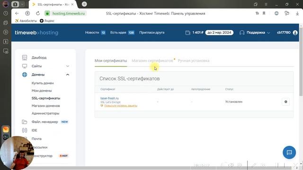The height and width of the screenshot is (170, 303).
Task: Click the page vertical scrollbar
Action: [x=301, y=62]
